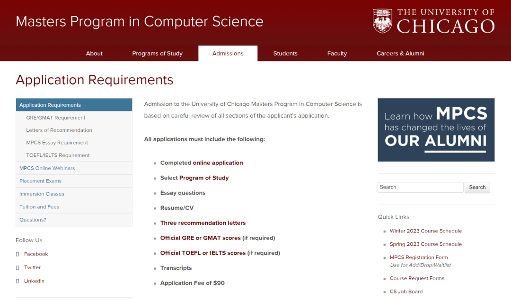Click the Application Fee of $90 item
Image resolution: width=511 pixels, height=300 pixels.
192,283
